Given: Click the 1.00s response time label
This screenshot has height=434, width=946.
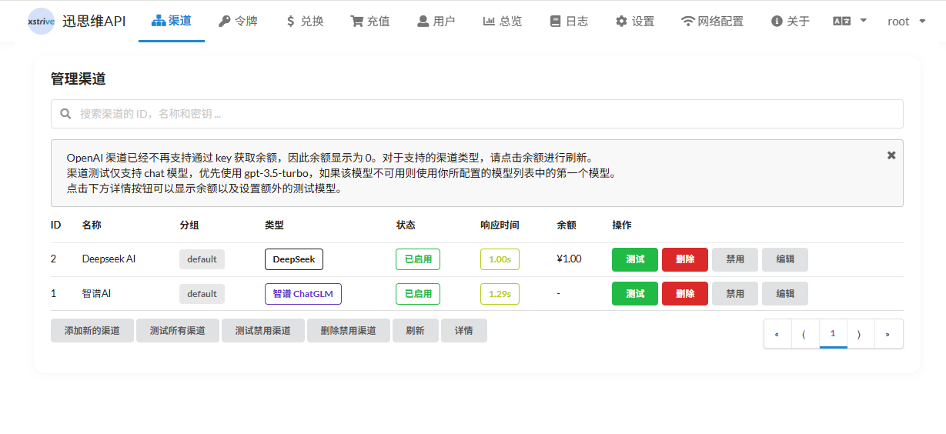Looking at the screenshot, I should pyautogui.click(x=500, y=259).
